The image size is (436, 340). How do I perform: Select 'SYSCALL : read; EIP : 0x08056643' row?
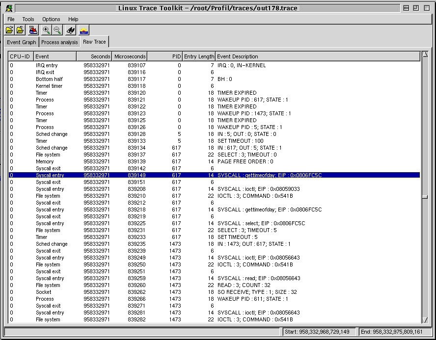click(214, 278)
